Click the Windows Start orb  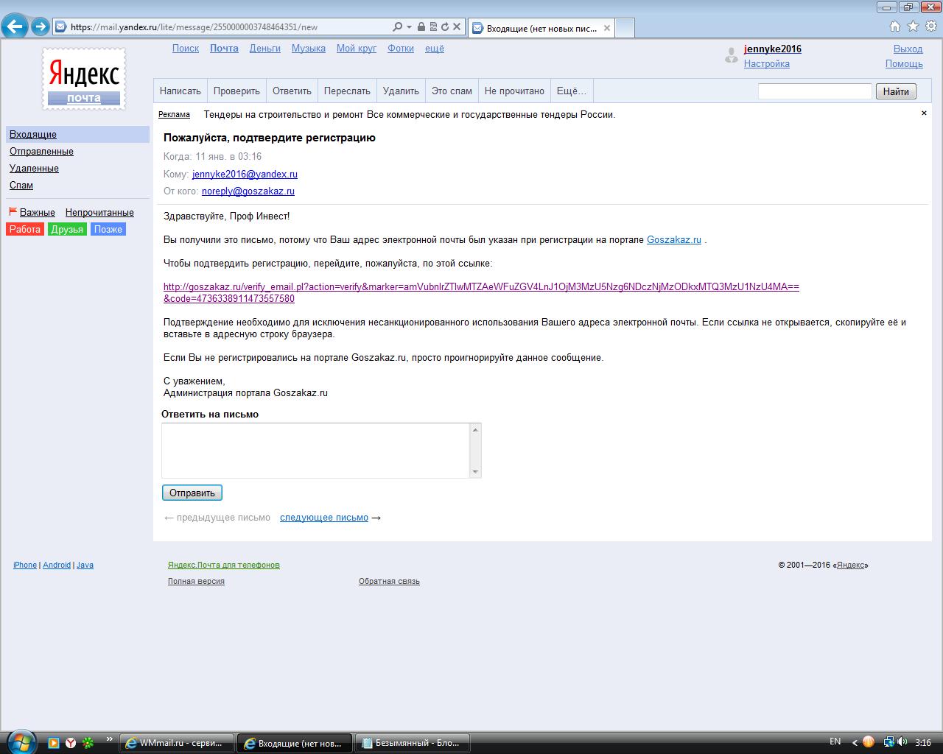tap(20, 741)
